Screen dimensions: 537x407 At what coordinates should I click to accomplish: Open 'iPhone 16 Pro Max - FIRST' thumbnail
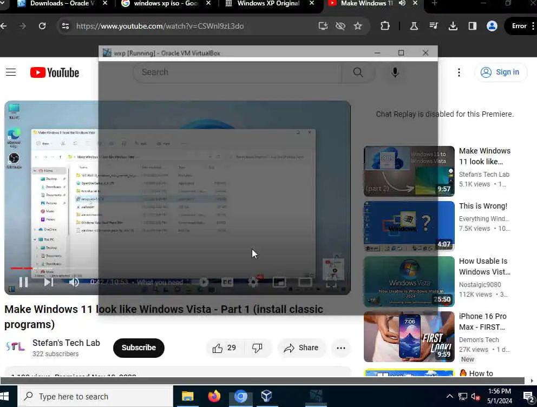pos(409,337)
